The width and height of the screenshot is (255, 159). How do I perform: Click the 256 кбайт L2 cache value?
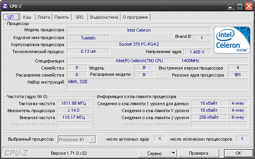(209, 117)
